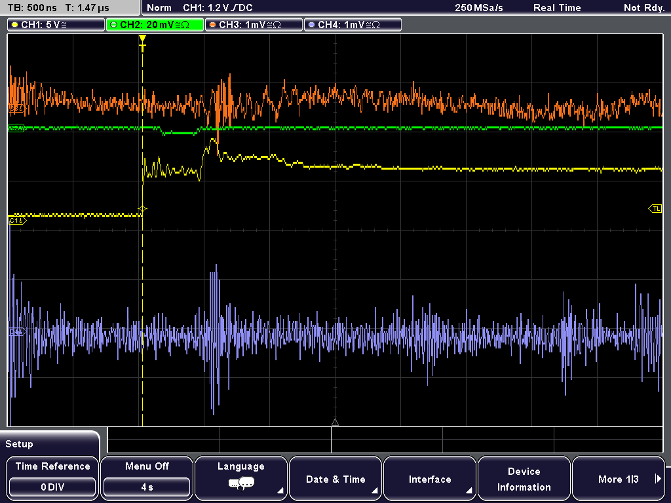Open the Language submenu
Image resolution: width=671 pixels, height=503 pixels.
coord(241,478)
